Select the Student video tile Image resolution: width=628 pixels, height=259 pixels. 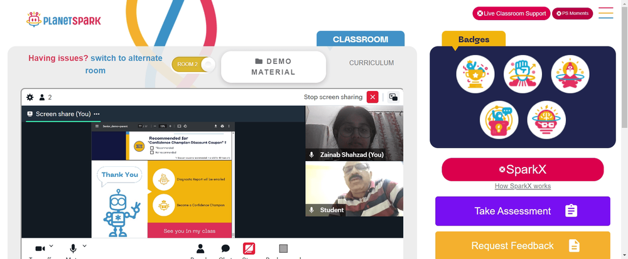[354, 189]
